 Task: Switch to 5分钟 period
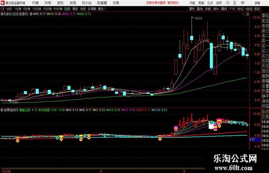(x=26, y=9)
